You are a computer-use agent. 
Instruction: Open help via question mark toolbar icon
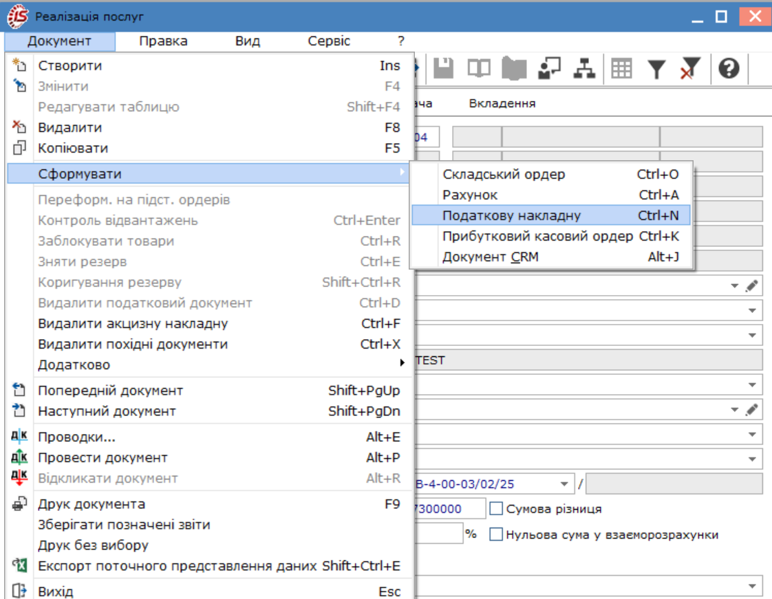click(729, 68)
